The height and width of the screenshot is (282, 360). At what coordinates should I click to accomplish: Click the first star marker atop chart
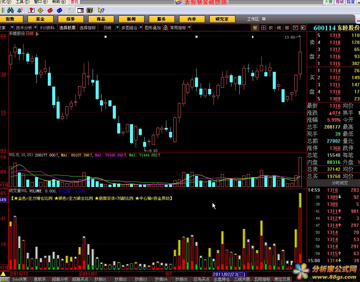click(x=105, y=37)
